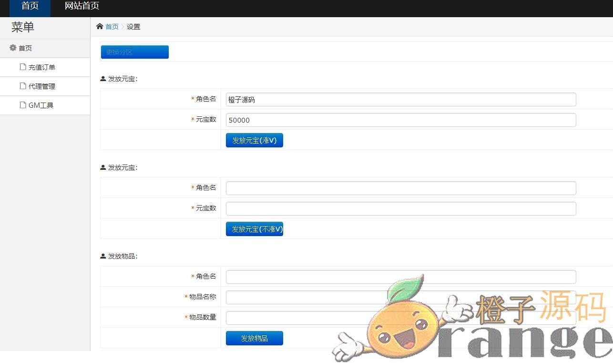Open the 首页 tab in top navigation
The width and height of the screenshot is (613, 363).
tap(30, 6)
